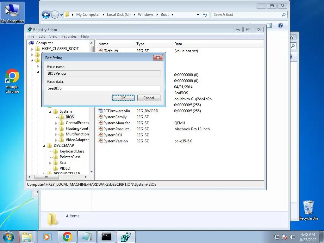Click the Value name field BIOSVendor
Screen dimensions: 324x243
[103, 73]
